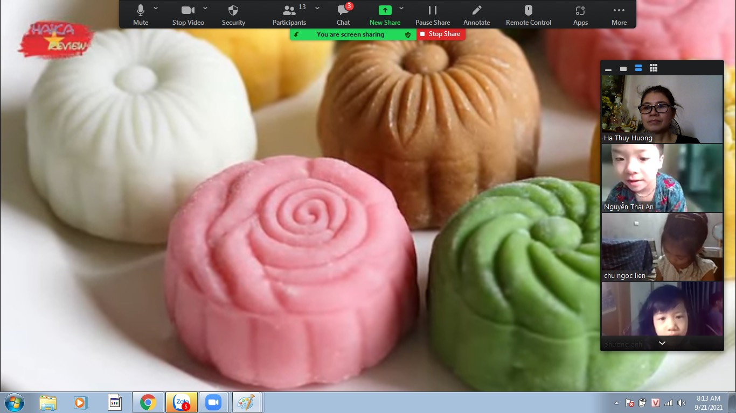The width and height of the screenshot is (736, 413).
Task: Open the Windows Start menu
Action: point(14,402)
